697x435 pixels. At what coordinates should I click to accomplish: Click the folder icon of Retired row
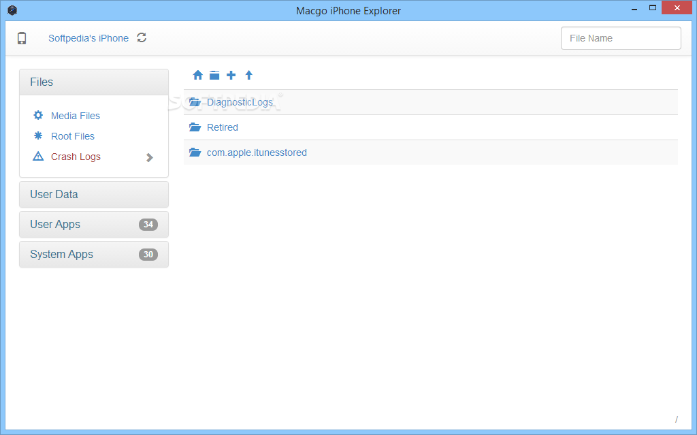(x=195, y=127)
